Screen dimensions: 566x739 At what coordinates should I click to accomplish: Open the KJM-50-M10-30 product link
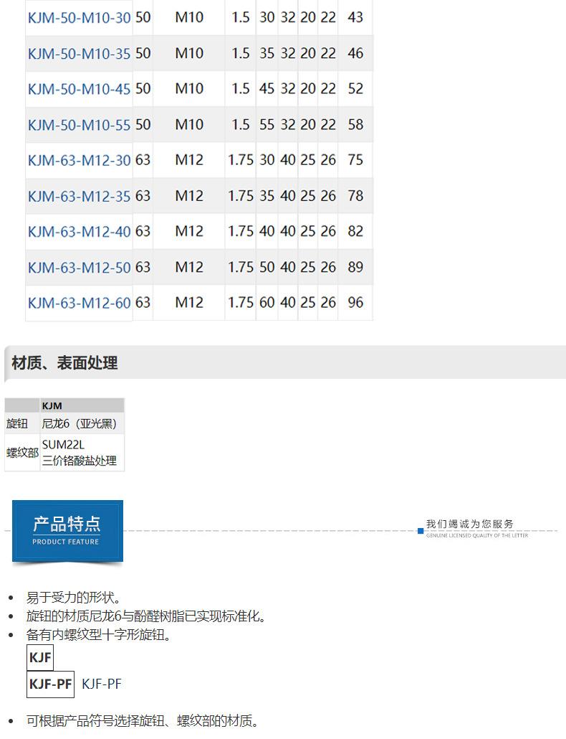click(79, 18)
